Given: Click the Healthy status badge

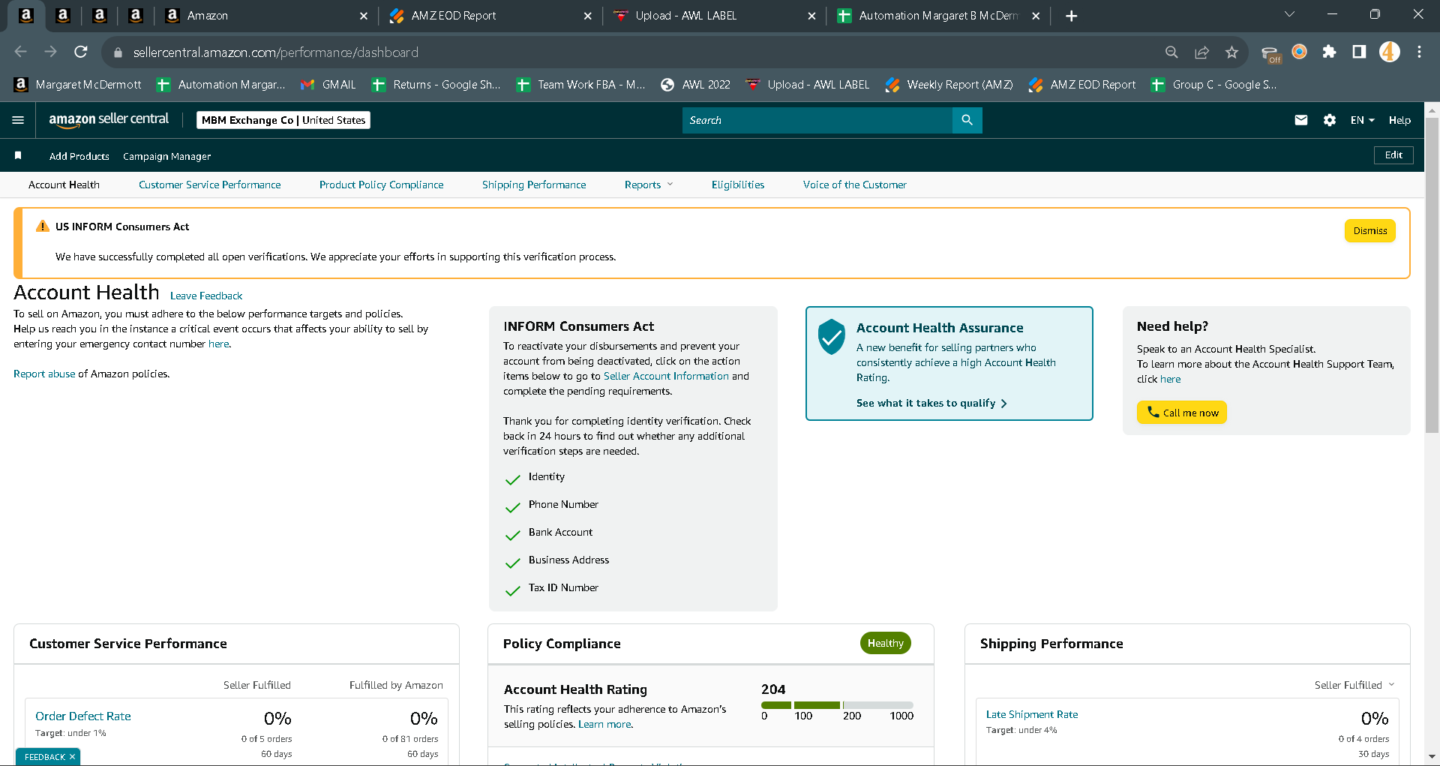Looking at the screenshot, I should click(885, 643).
